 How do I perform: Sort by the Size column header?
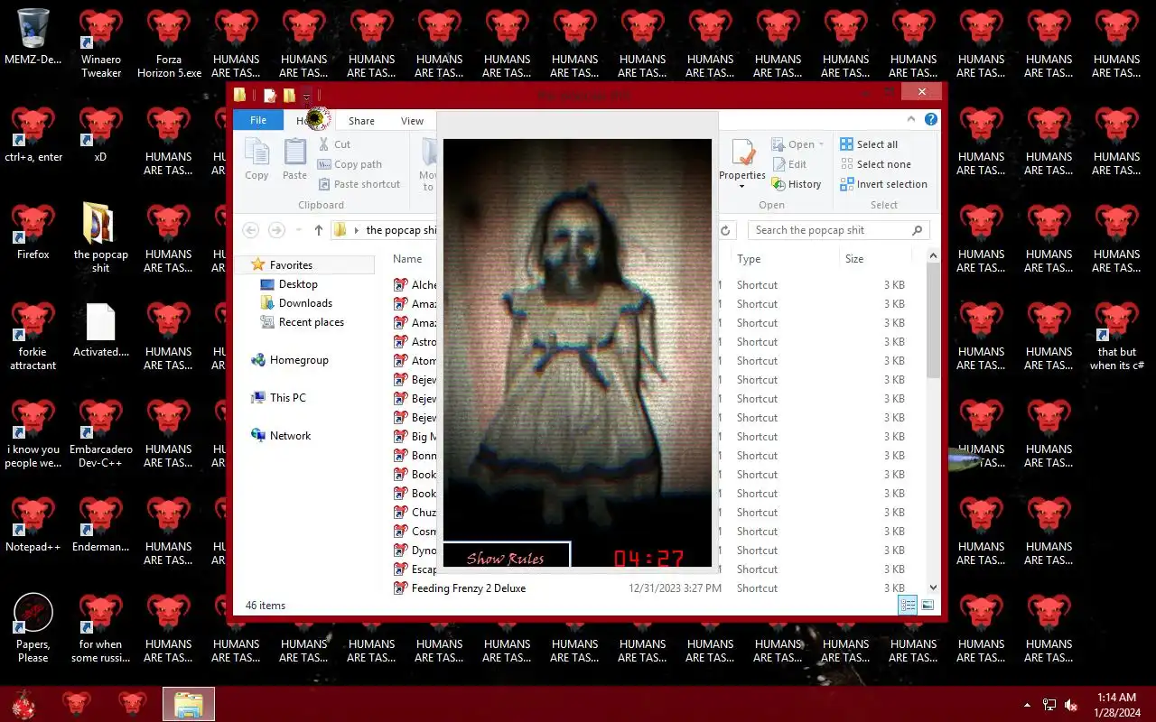point(854,259)
